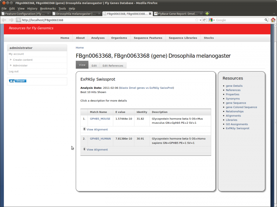Image resolution: width=277 pixels, height=207 pixels.
Task: Open Properties resource link
Action: pos(232,94)
